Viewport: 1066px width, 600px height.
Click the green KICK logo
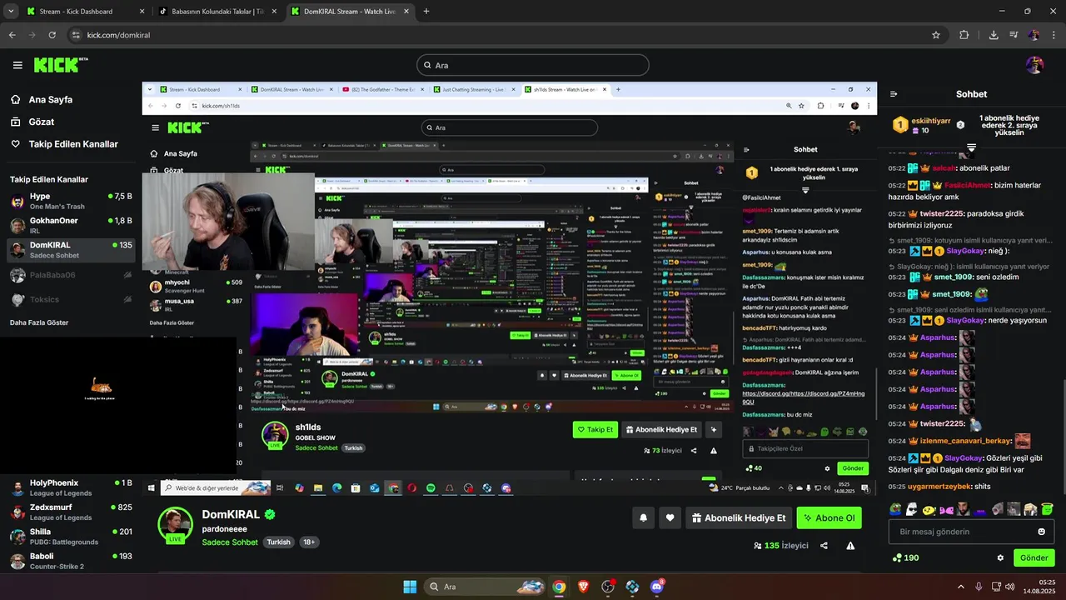[x=61, y=65]
